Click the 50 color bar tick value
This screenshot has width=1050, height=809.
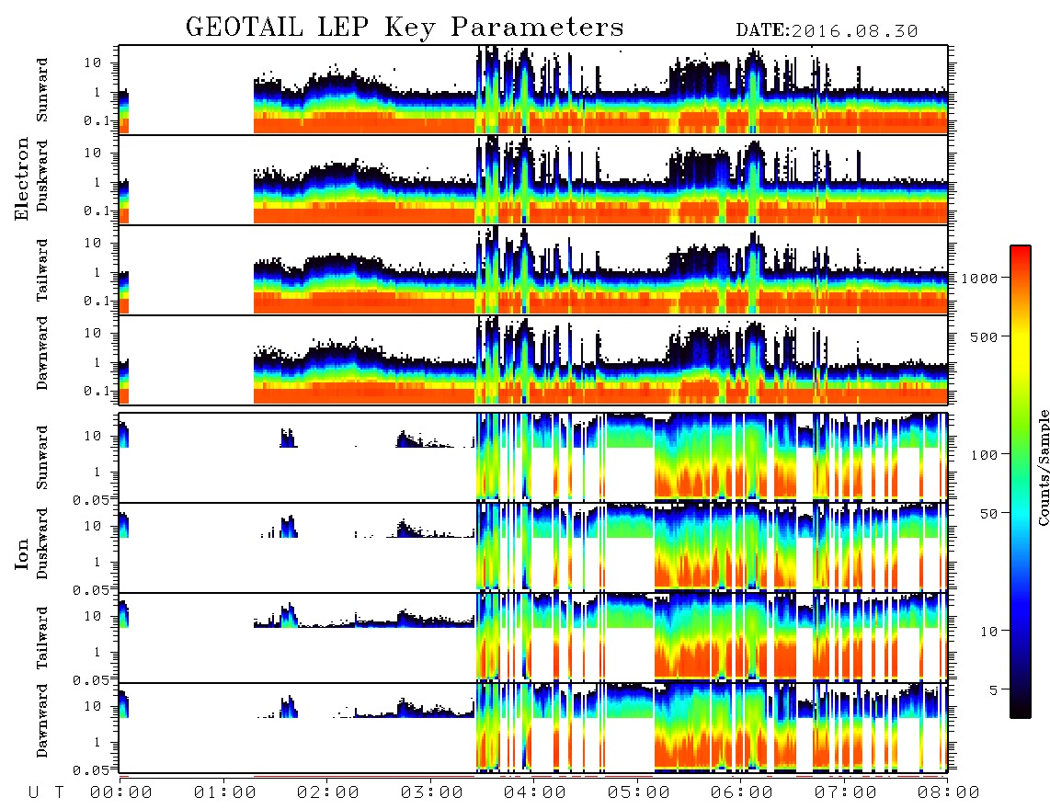(x=988, y=514)
